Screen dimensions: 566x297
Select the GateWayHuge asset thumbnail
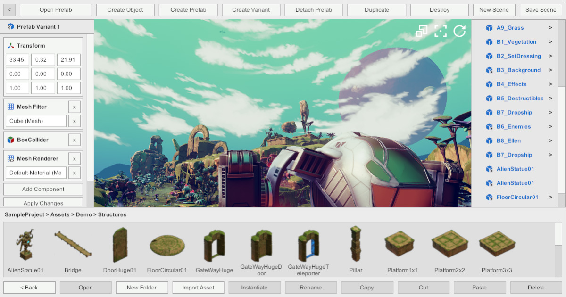pyautogui.click(x=214, y=246)
